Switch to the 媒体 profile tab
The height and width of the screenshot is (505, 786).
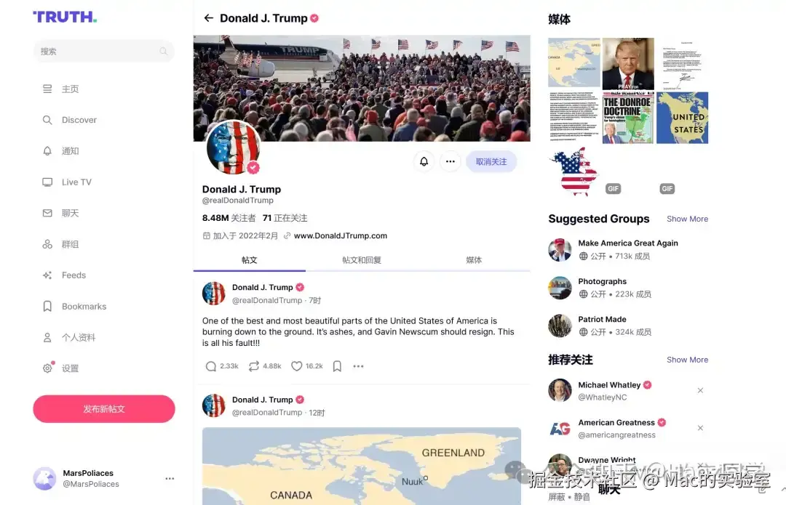[x=474, y=260]
